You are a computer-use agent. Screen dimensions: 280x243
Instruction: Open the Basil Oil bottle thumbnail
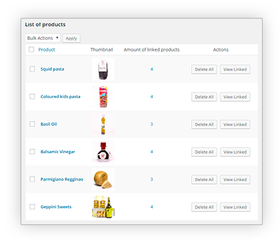point(104,124)
